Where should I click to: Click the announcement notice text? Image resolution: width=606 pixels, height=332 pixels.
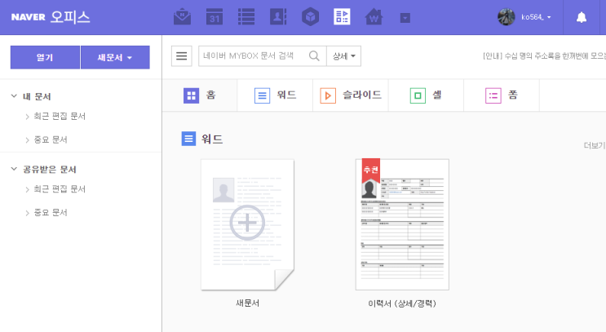click(x=544, y=56)
